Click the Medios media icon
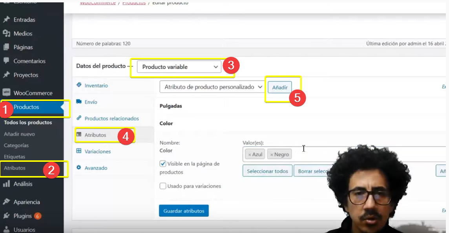Image resolution: width=449 pixels, height=233 pixels. (x=6, y=33)
